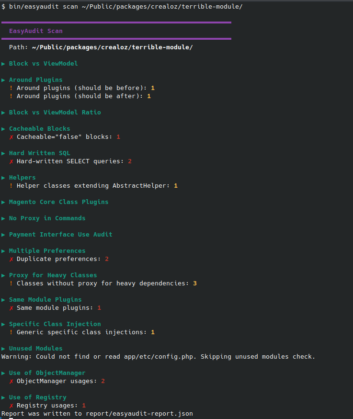Screen dimensions: 353x419
Task: Click the red X before Duplicate preferences
Action: click(x=11, y=259)
